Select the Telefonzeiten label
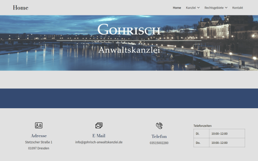Screen dimensions: 258x161 coord(203,126)
